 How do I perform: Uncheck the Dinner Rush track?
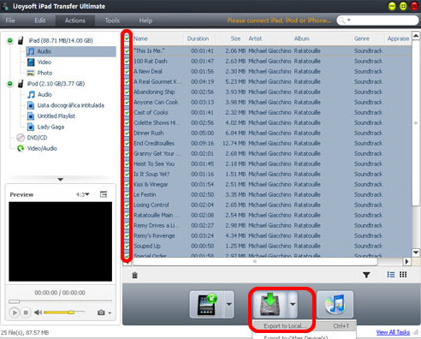127,133
